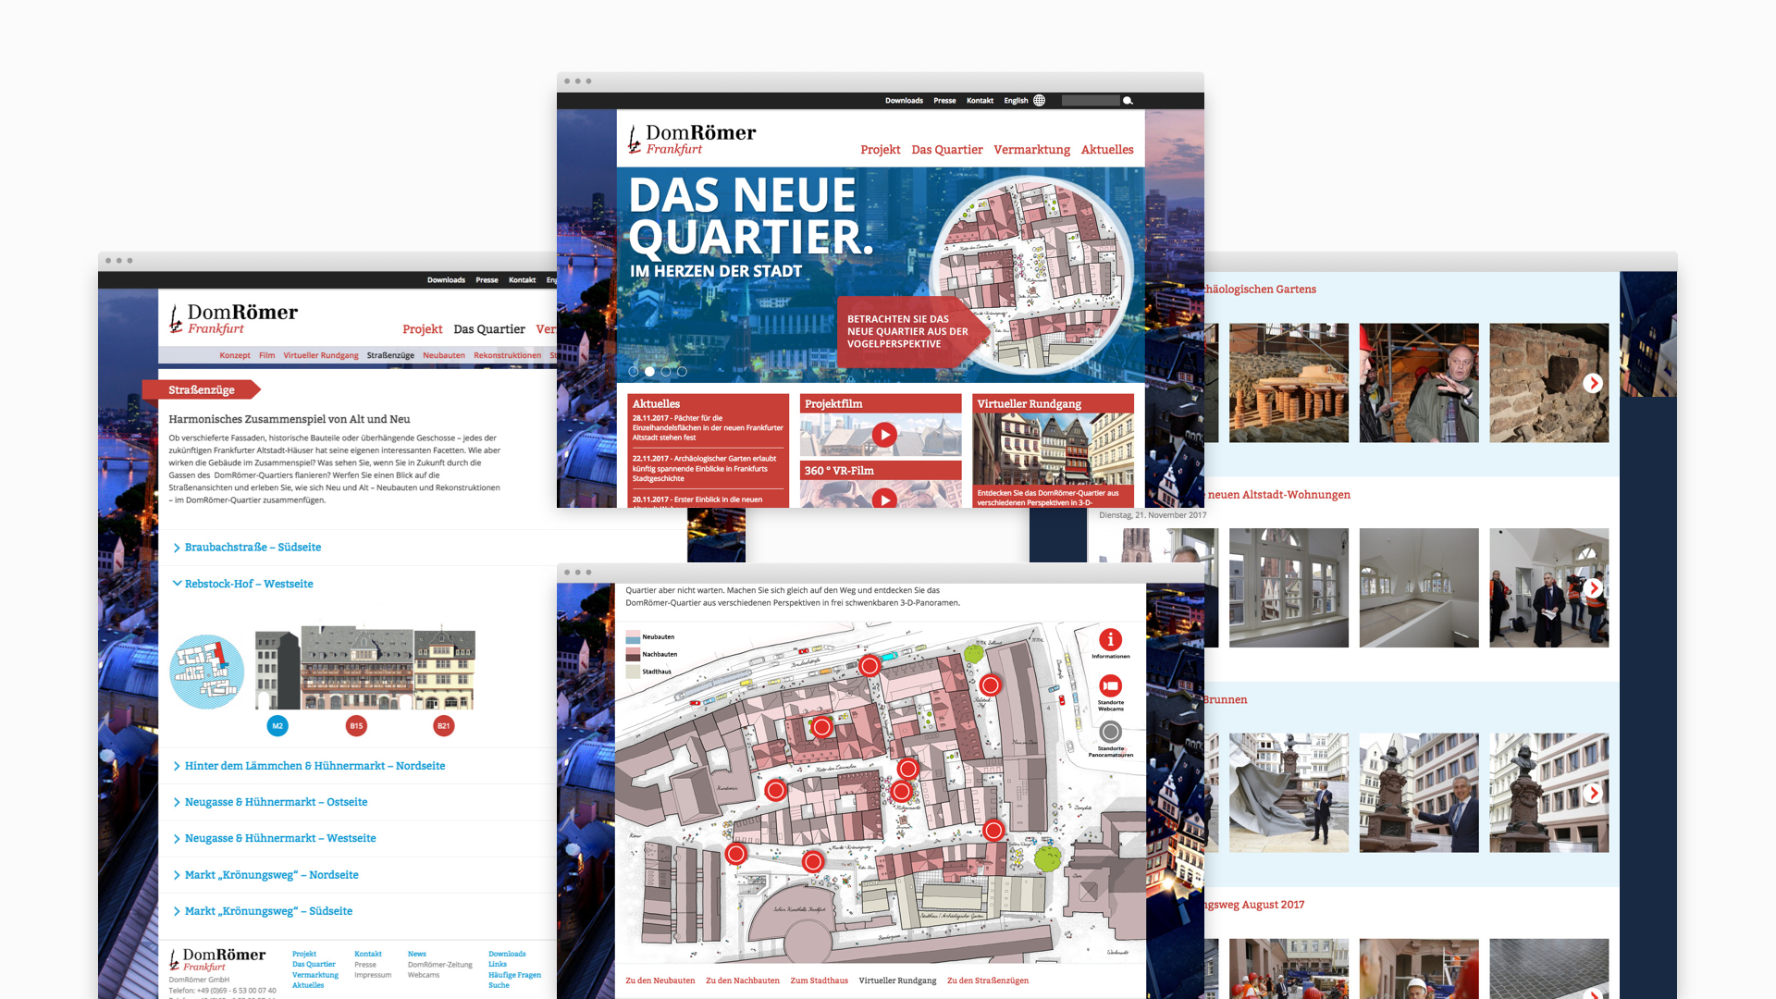
Task: Open the gallery photo of the man in a red helmet
Action: 1419,383
